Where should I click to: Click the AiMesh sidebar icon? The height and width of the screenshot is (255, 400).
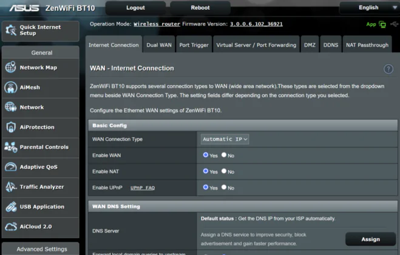(x=11, y=87)
